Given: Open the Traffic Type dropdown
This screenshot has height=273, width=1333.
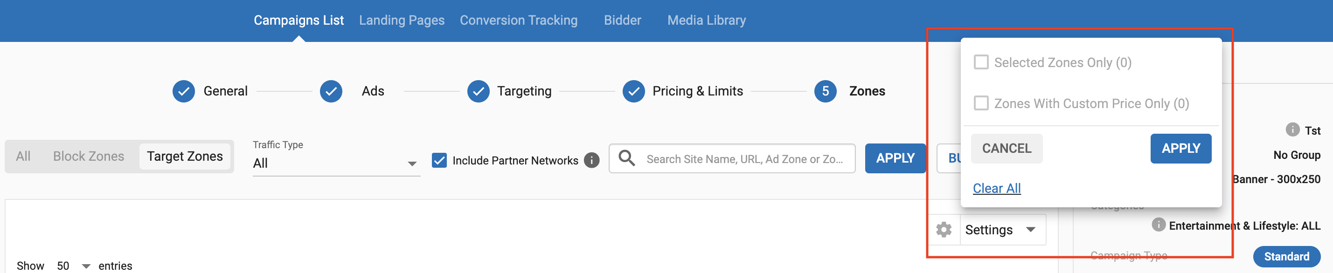Looking at the screenshot, I should [x=336, y=164].
